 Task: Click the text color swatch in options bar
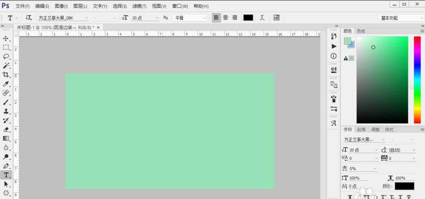point(248,18)
